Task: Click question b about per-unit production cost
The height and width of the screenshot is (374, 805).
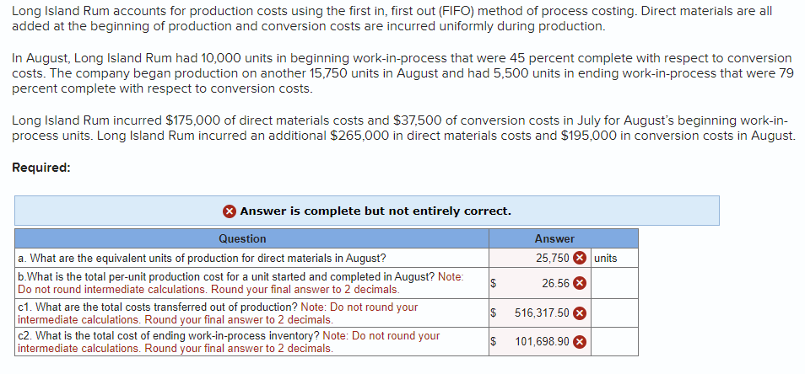Action: click(x=251, y=283)
